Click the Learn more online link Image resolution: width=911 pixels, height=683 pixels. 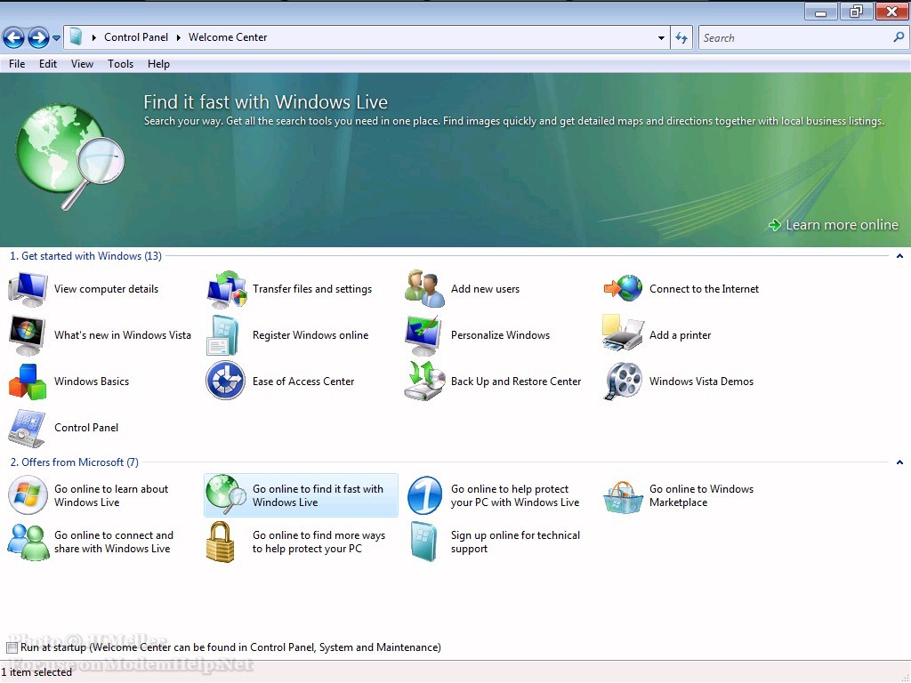[x=834, y=225]
